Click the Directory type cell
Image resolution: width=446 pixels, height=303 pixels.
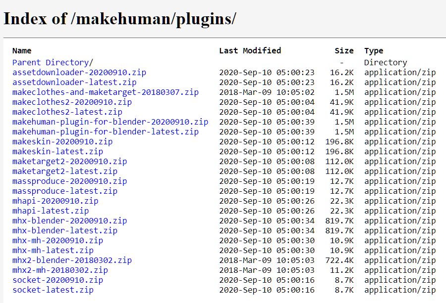click(x=386, y=62)
